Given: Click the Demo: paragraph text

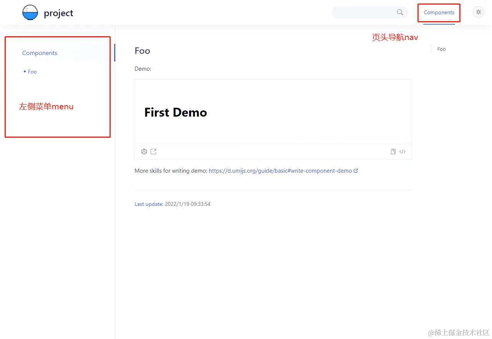Looking at the screenshot, I should click(143, 69).
